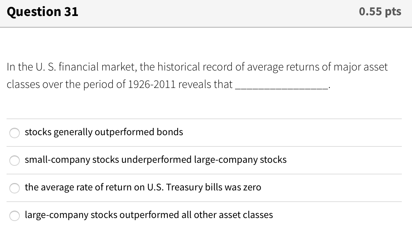412x242 pixels.
Task: Click the 'Question 31' header
Action: coord(43,12)
